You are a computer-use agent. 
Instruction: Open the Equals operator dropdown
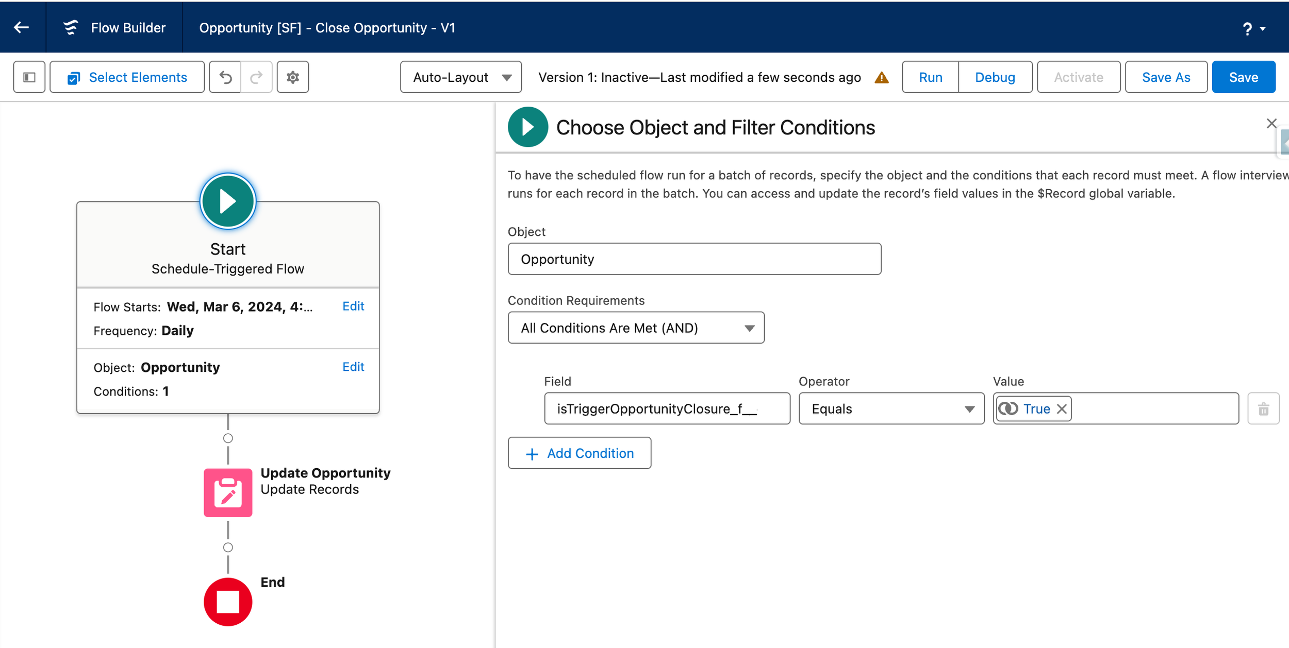tap(891, 409)
